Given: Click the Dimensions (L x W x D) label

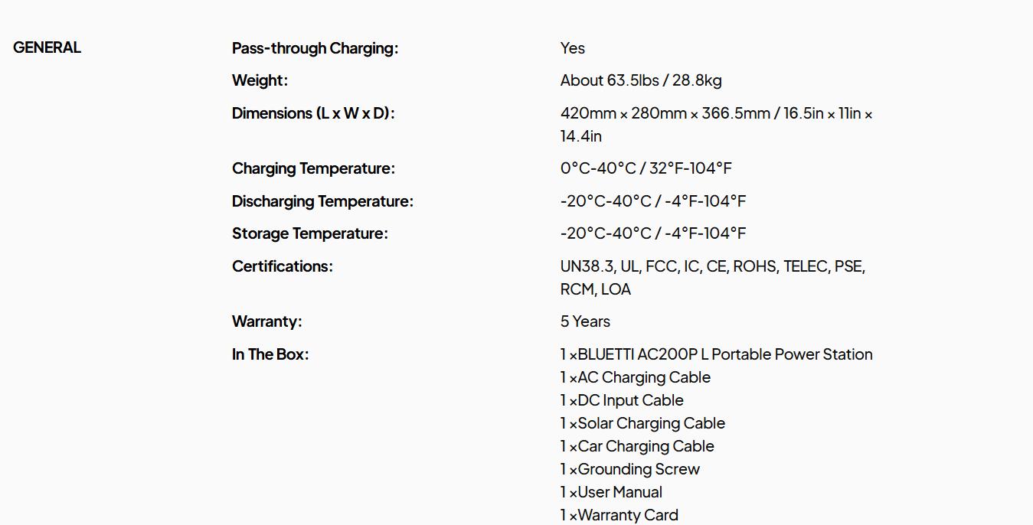Looking at the screenshot, I should pos(312,113).
